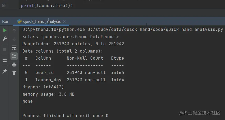
Task: Click the restore layout icon in the run sidebar
Action: [5, 60]
